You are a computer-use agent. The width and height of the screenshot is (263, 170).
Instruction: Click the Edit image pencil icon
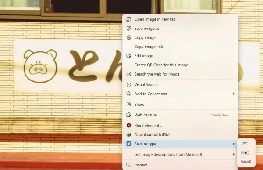coord(128,56)
